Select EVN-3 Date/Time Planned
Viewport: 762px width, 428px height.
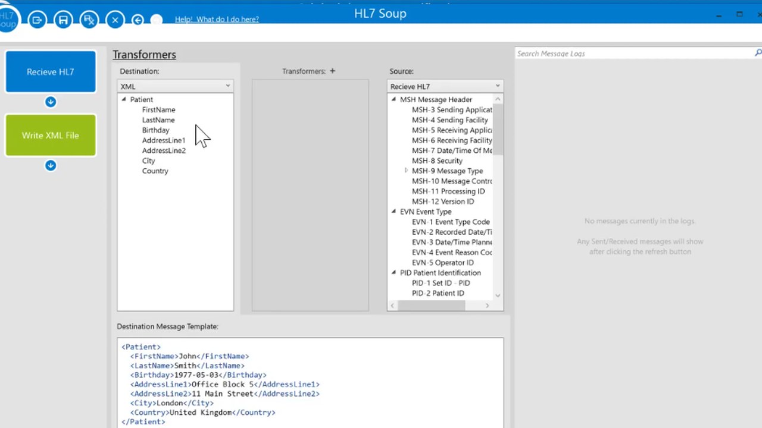(452, 243)
